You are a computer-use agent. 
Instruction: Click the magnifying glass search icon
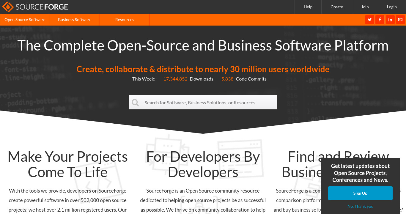click(135, 103)
